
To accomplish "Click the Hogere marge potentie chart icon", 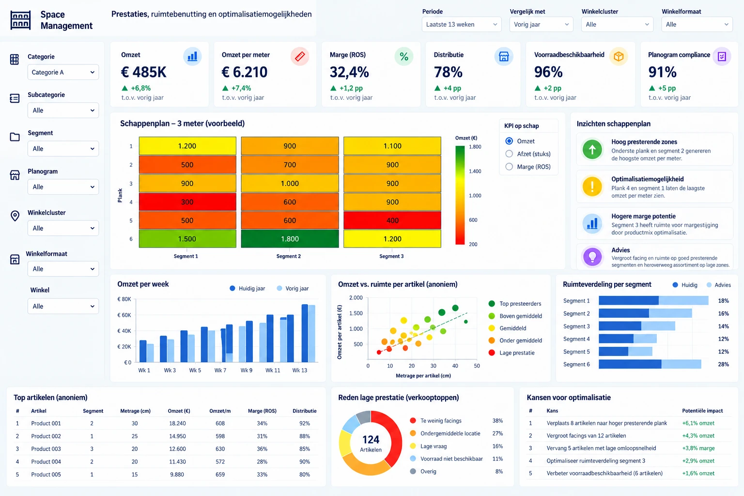I will pyautogui.click(x=592, y=224).
